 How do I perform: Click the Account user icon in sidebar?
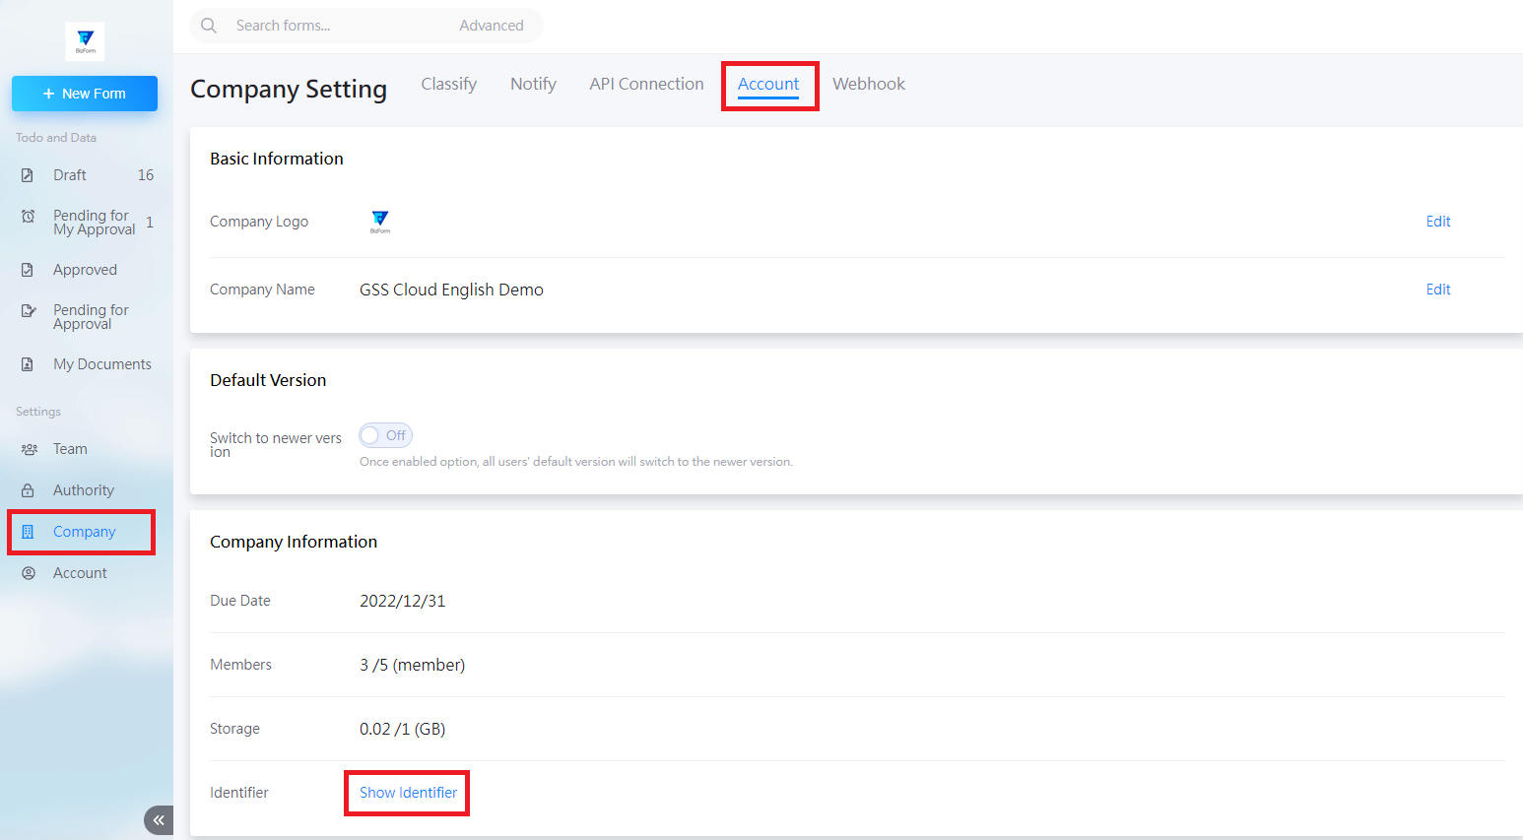pyautogui.click(x=29, y=573)
